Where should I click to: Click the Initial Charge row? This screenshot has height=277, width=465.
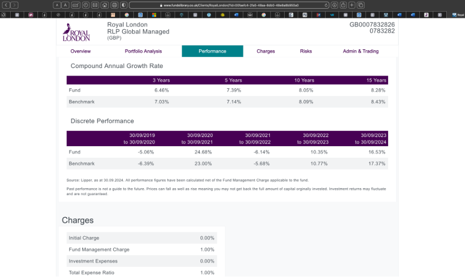pos(142,238)
